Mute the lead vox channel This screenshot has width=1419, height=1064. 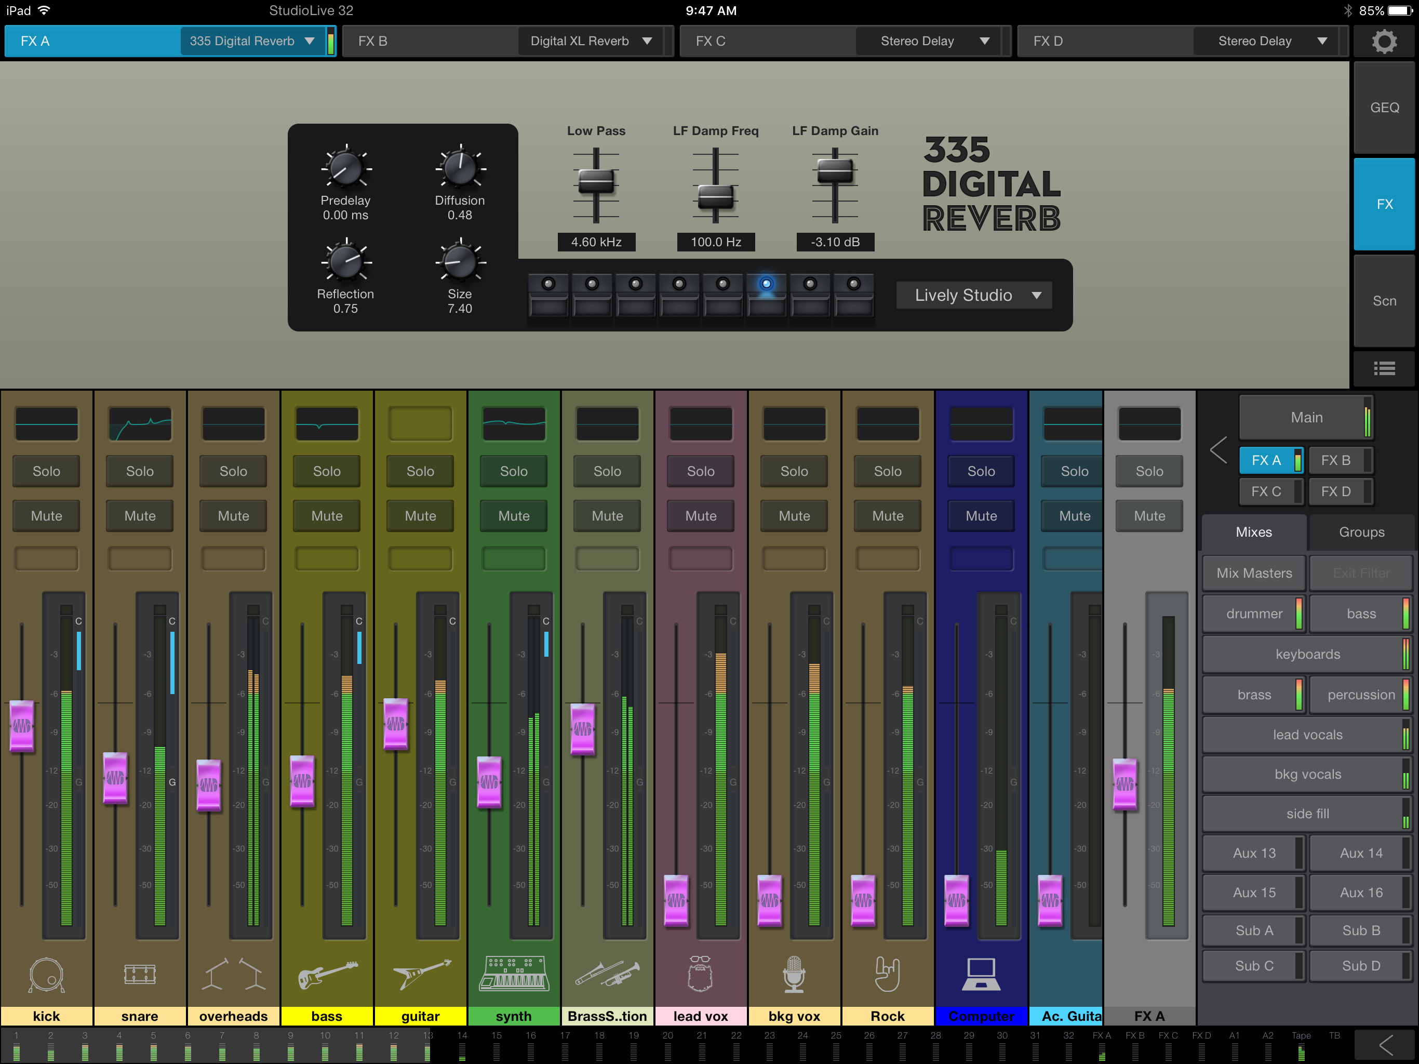tap(701, 515)
